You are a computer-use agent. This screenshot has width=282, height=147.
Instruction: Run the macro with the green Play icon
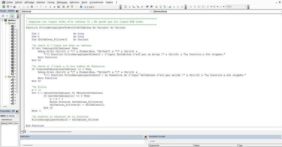click(x=46, y=7)
